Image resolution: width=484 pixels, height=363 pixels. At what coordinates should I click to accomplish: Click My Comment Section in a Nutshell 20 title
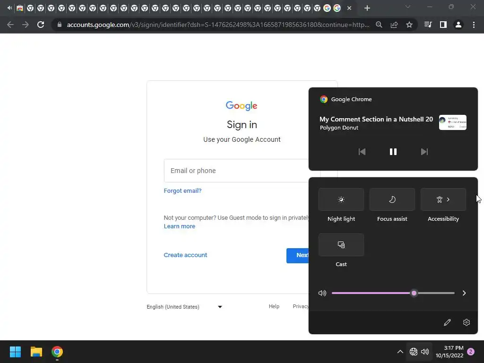click(376, 119)
